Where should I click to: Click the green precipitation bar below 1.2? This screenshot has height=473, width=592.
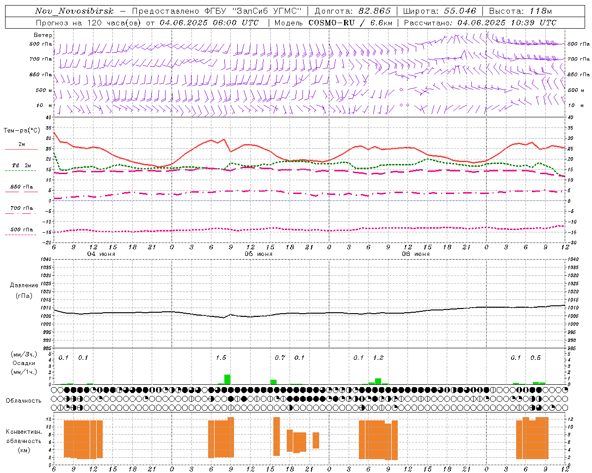point(378,381)
